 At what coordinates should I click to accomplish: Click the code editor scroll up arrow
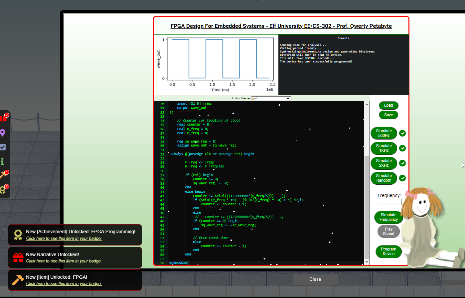click(x=367, y=104)
